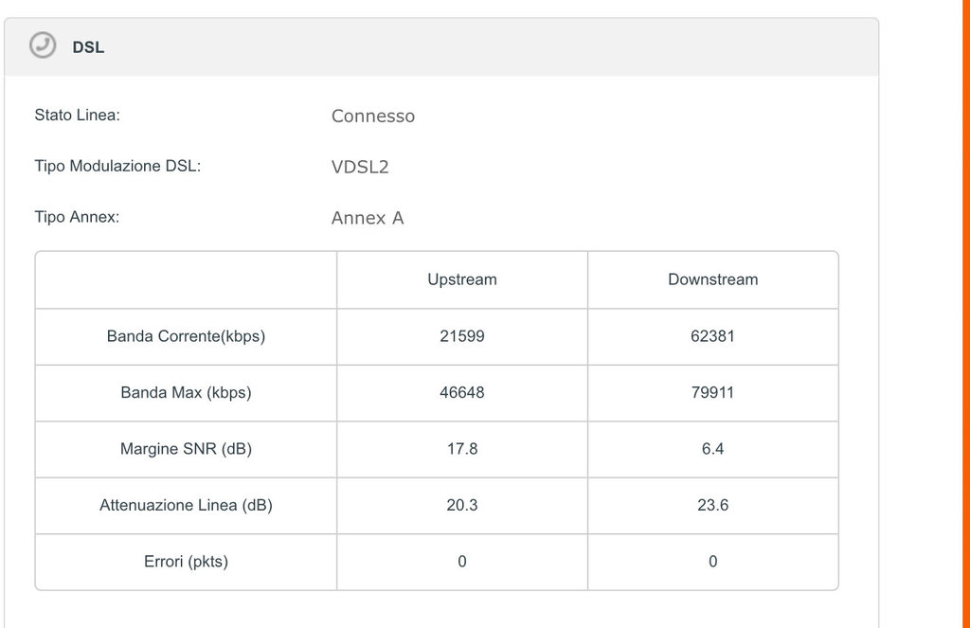
Task: Click upstream line attenuation value 20.3
Action: click(462, 505)
